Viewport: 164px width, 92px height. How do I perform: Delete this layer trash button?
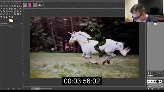[162, 73]
